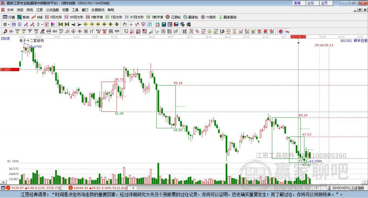
Task: Toggle the highlighted globe icon button
Action: click(x=150, y=24)
